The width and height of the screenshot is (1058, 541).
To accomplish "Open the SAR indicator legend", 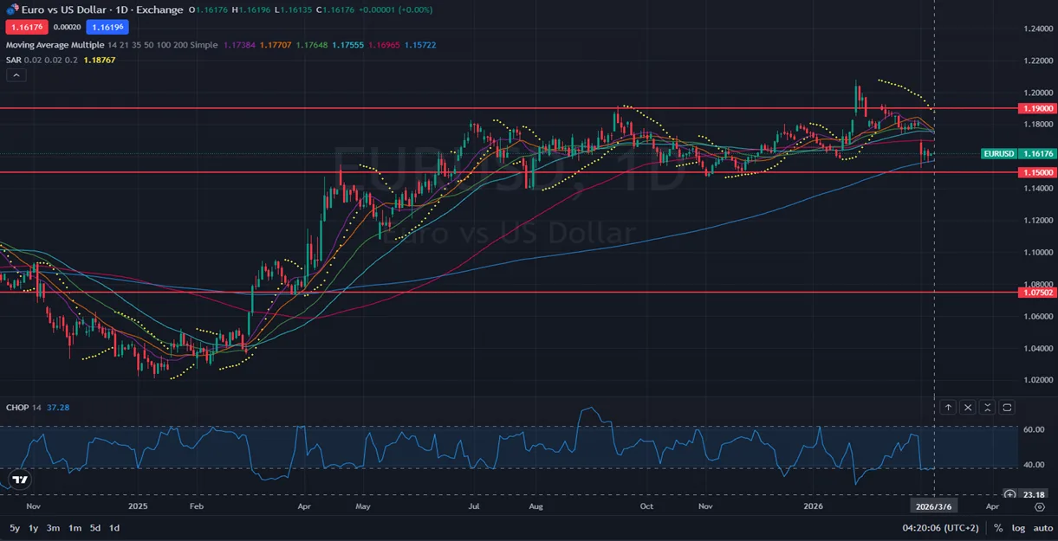I will tap(14, 60).
